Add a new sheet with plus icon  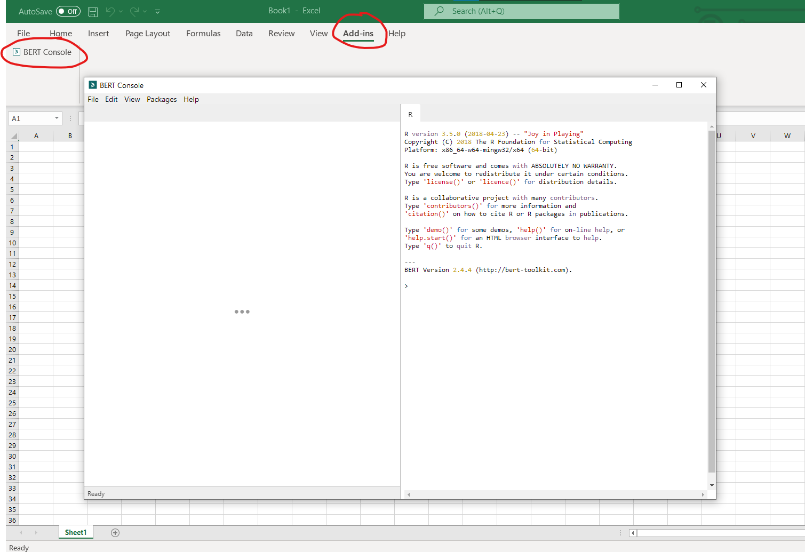click(115, 532)
